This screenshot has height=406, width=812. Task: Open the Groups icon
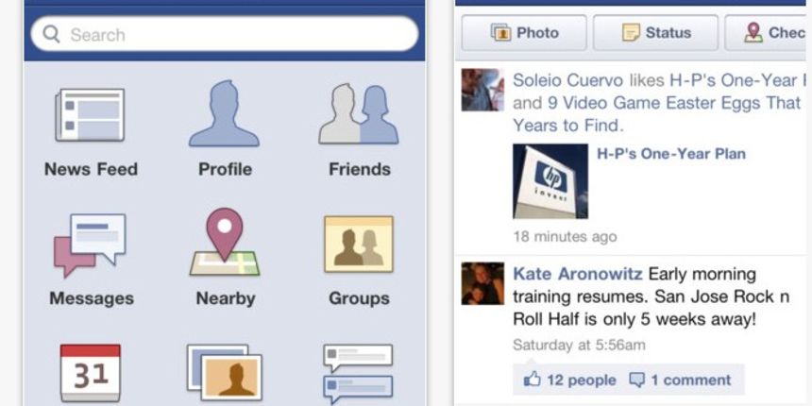point(359,244)
